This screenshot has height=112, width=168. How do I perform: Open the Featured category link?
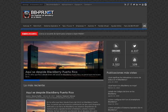pos(66,96)
